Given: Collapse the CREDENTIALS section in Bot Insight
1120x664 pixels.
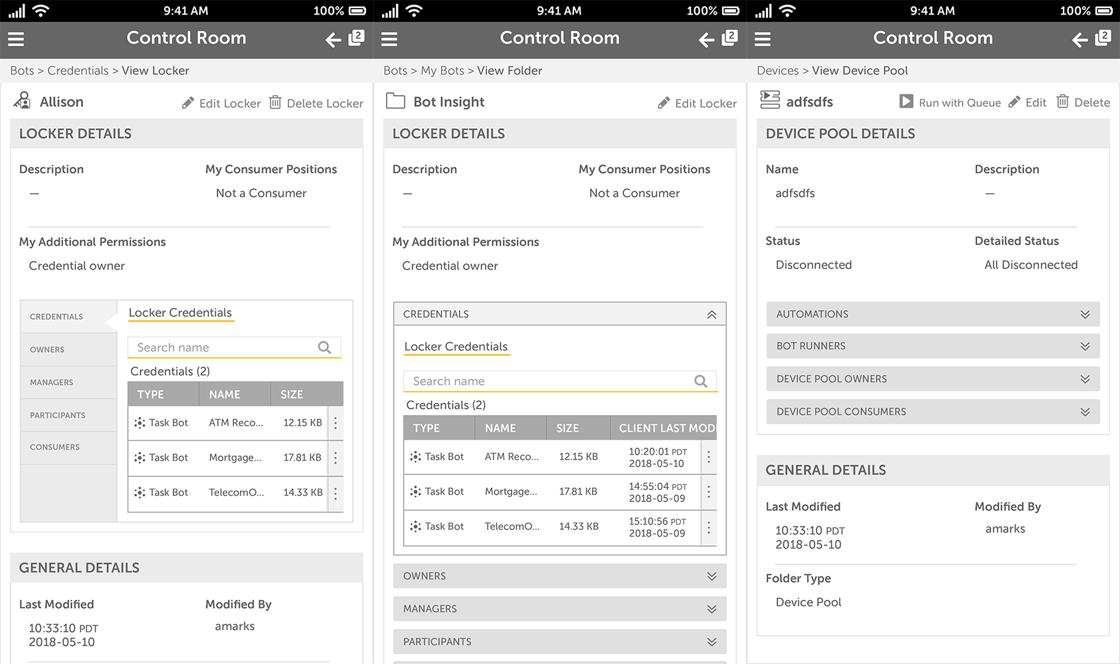Looking at the screenshot, I should (x=711, y=313).
